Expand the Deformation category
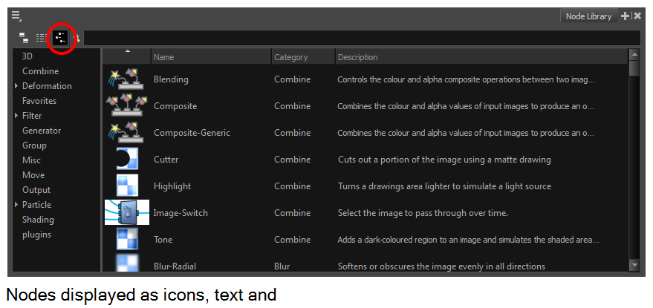The image size is (653, 308). 16,86
